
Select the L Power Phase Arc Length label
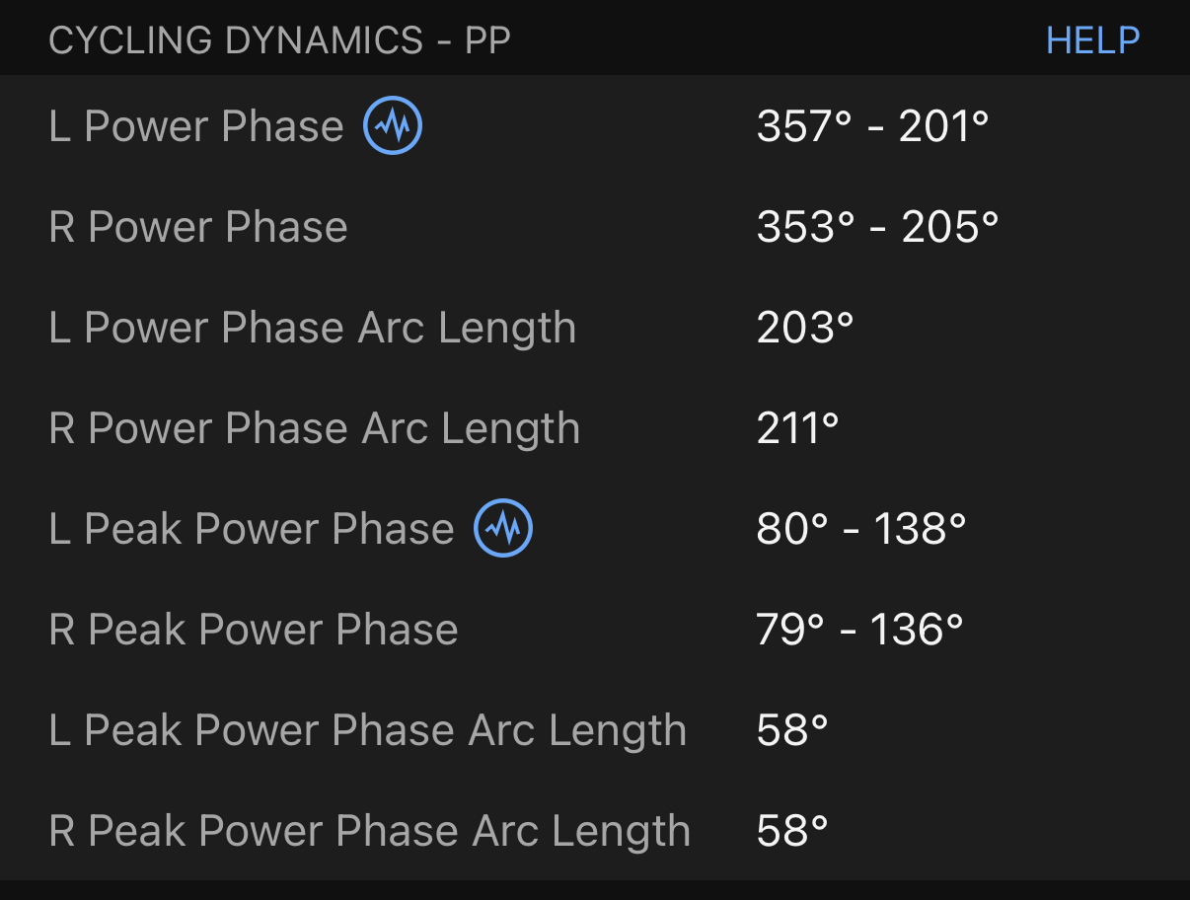[x=312, y=328]
